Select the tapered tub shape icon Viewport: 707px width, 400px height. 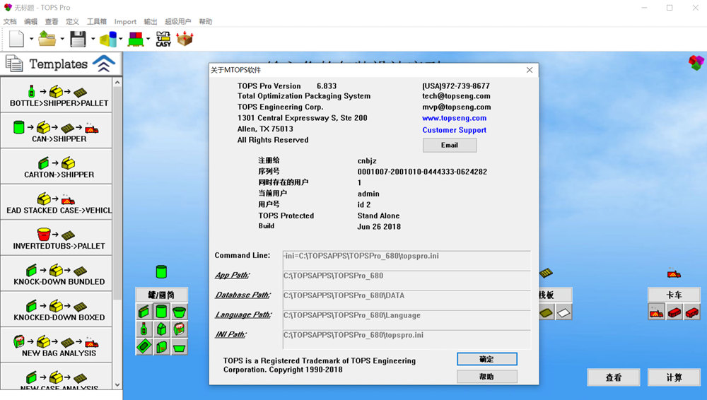coord(179,312)
